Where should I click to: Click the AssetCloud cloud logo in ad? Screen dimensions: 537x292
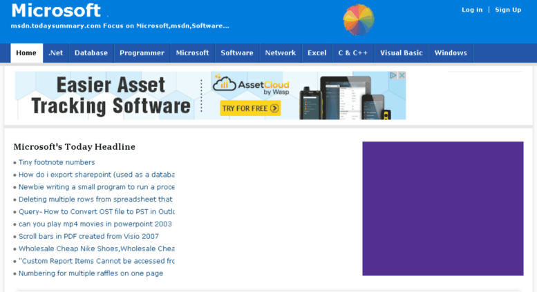pos(225,83)
